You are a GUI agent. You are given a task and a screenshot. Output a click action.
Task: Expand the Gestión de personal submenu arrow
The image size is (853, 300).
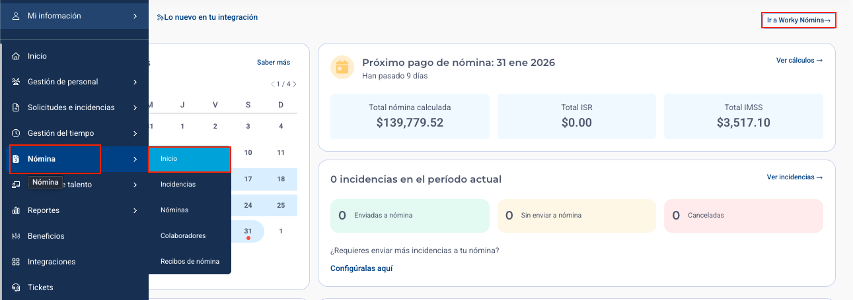point(135,82)
